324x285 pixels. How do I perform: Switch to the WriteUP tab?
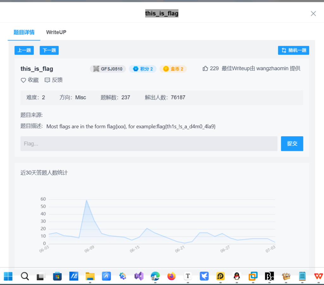(x=56, y=32)
